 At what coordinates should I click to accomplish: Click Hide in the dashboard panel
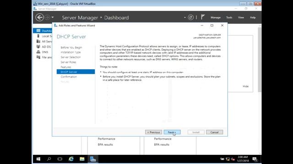pyautogui.click(x=245, y=86)
